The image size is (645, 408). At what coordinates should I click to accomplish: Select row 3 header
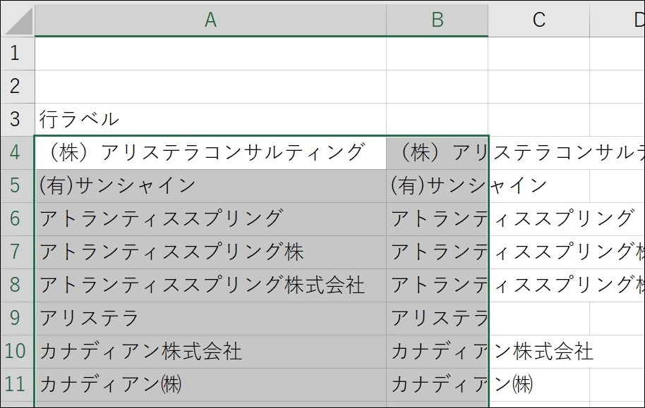click(x=17, y=120)
